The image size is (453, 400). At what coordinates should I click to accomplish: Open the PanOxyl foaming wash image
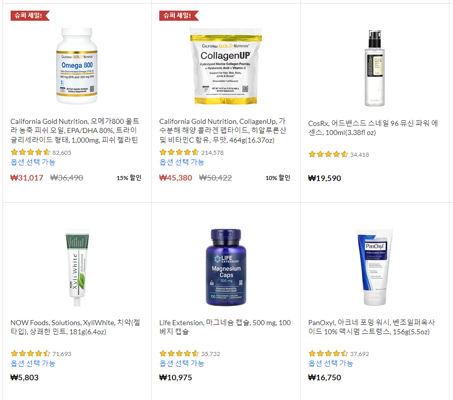pos(375,268)
